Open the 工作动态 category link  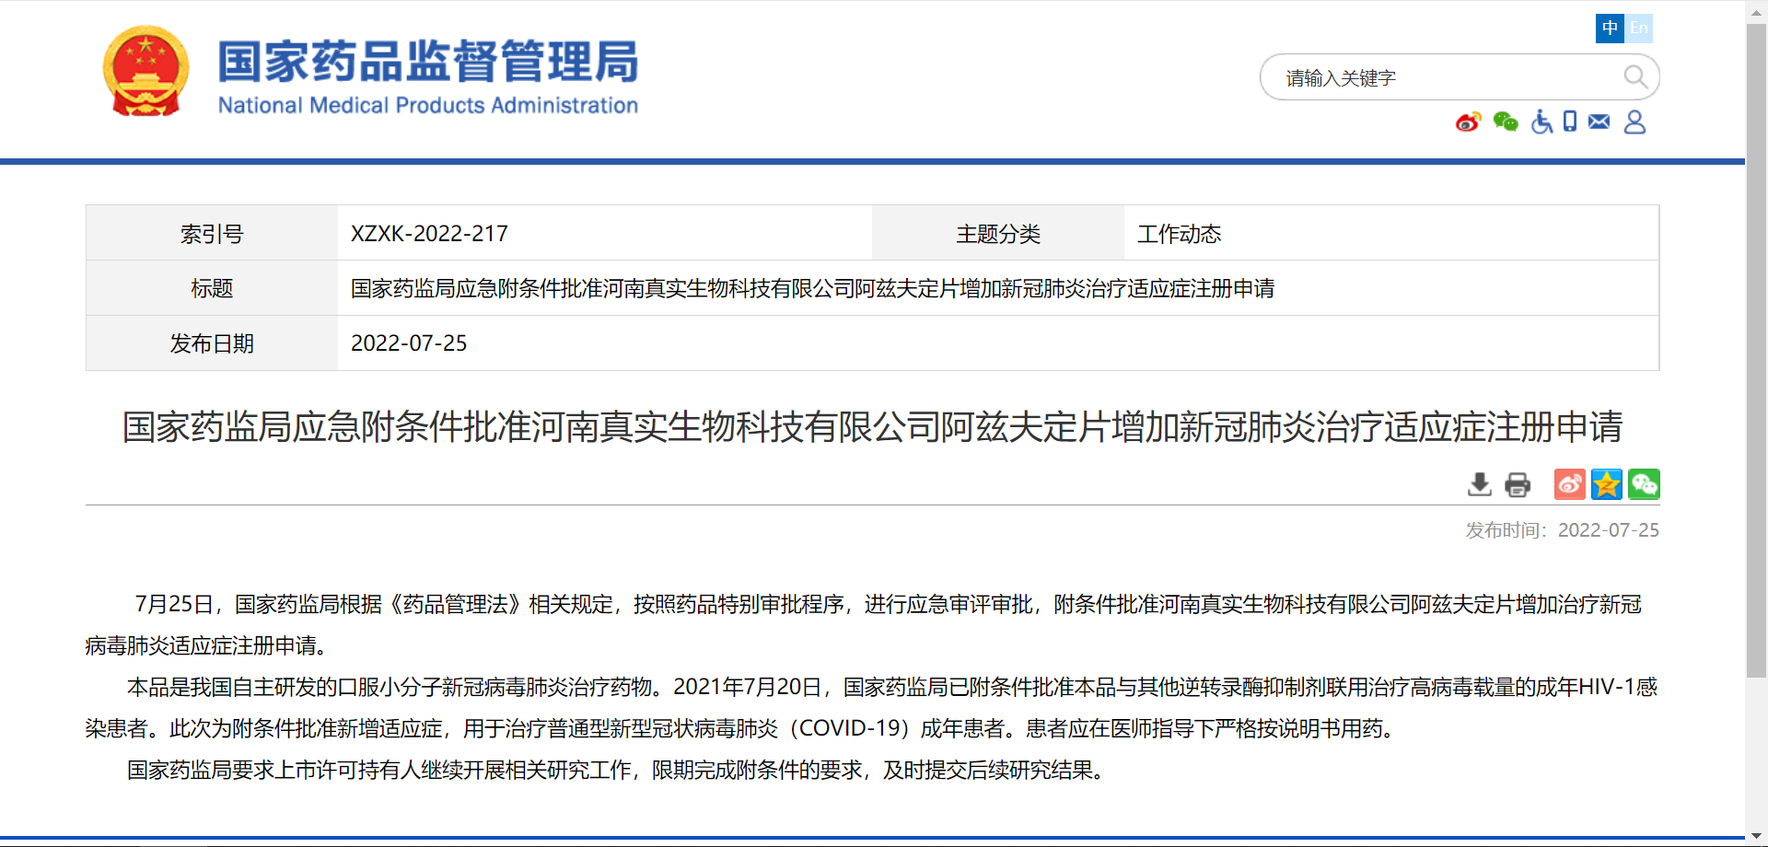point(1179,234)
